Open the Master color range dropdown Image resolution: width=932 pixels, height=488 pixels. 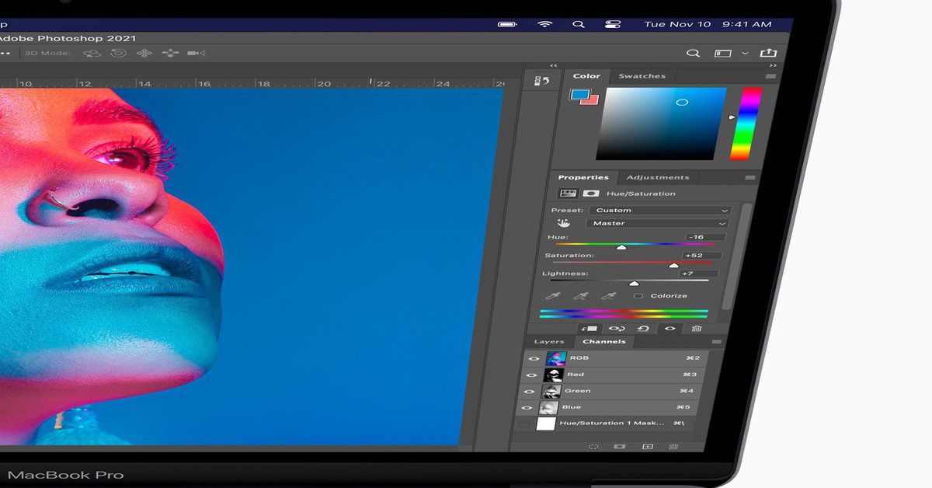(657, 223)
